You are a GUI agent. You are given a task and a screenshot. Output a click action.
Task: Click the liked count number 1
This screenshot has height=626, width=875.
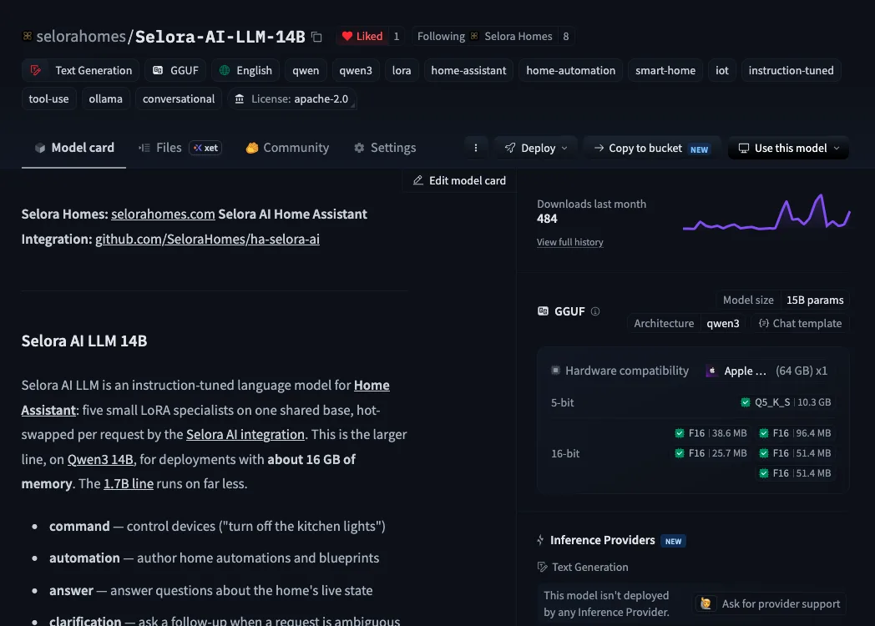click(x=397, y=36)
